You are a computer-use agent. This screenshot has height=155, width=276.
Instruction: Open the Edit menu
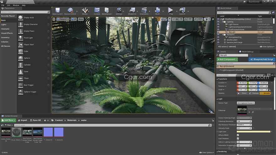pyautogui.click(x=8, y=5)
